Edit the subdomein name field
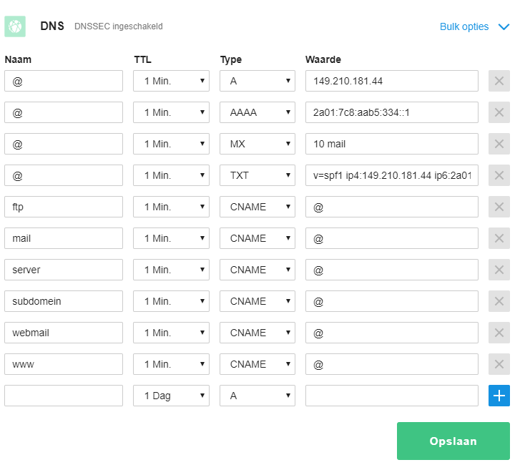The height and width of the screenshot is (470, 520). (x=64, y=301)
